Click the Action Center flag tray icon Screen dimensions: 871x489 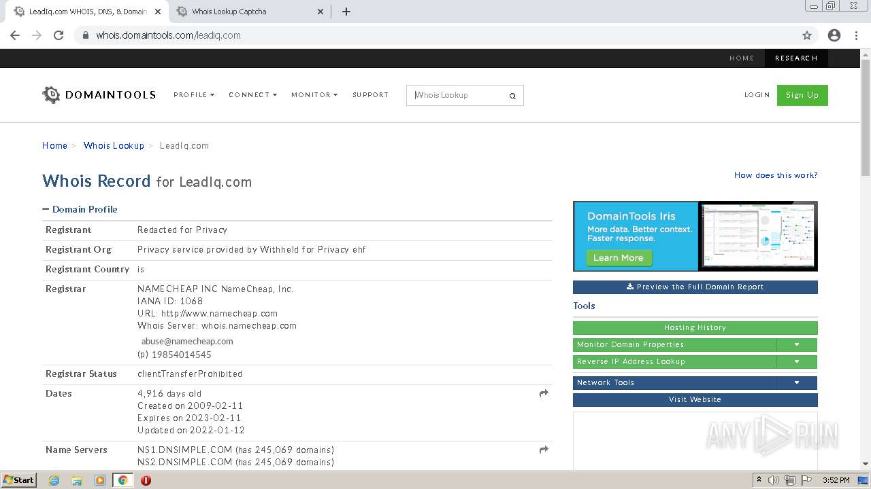(806, 480)
